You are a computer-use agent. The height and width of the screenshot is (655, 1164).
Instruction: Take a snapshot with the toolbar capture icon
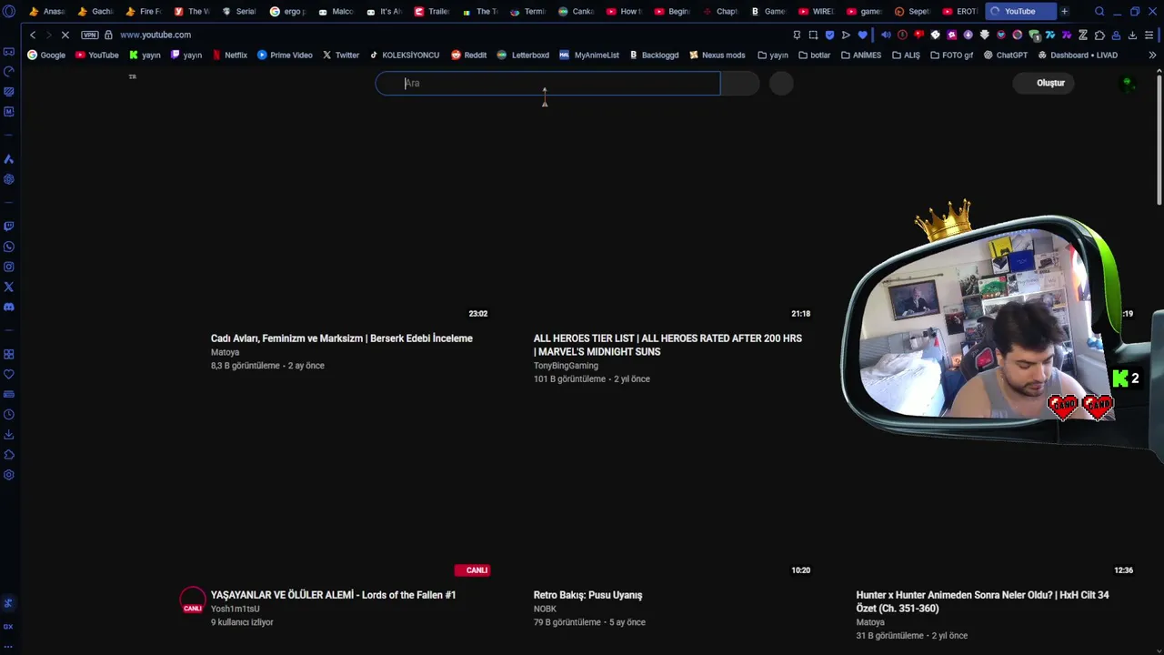tap(813, 35)
